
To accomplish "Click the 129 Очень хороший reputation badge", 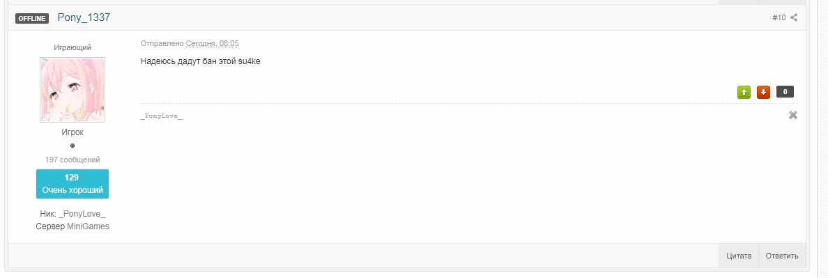I will pyautogui.click(x=72, y=183).
